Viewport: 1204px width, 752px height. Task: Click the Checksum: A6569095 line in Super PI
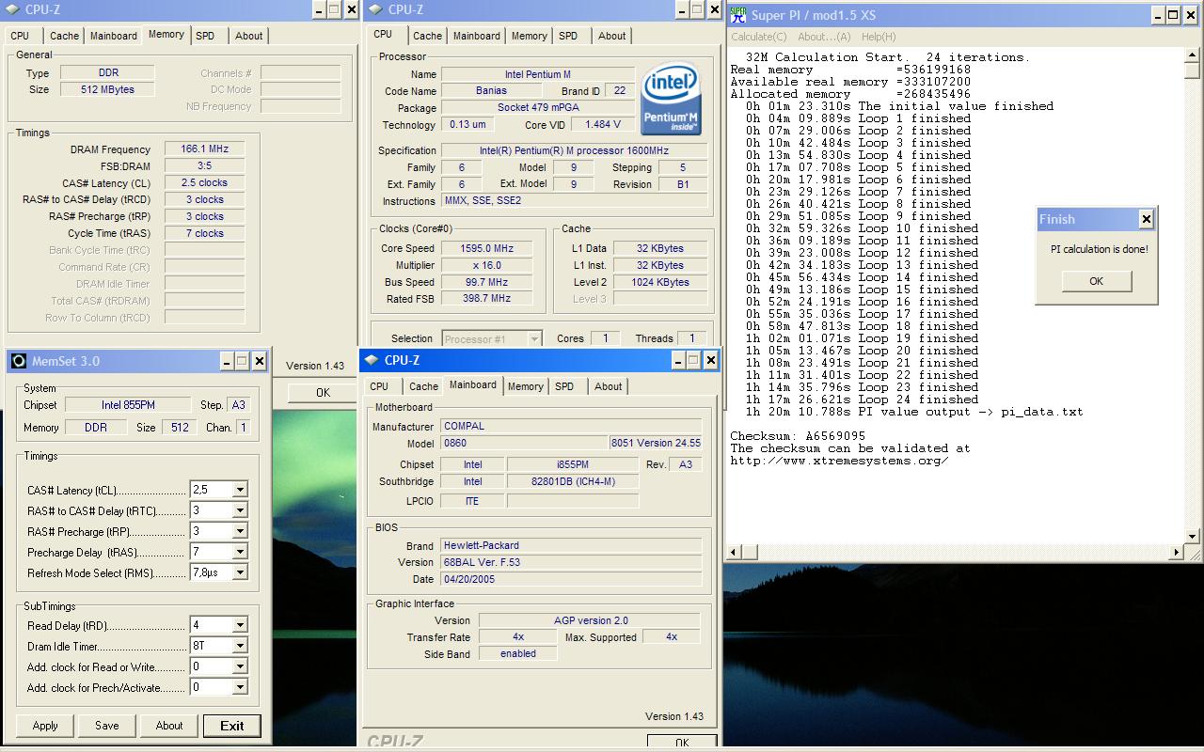798,436
